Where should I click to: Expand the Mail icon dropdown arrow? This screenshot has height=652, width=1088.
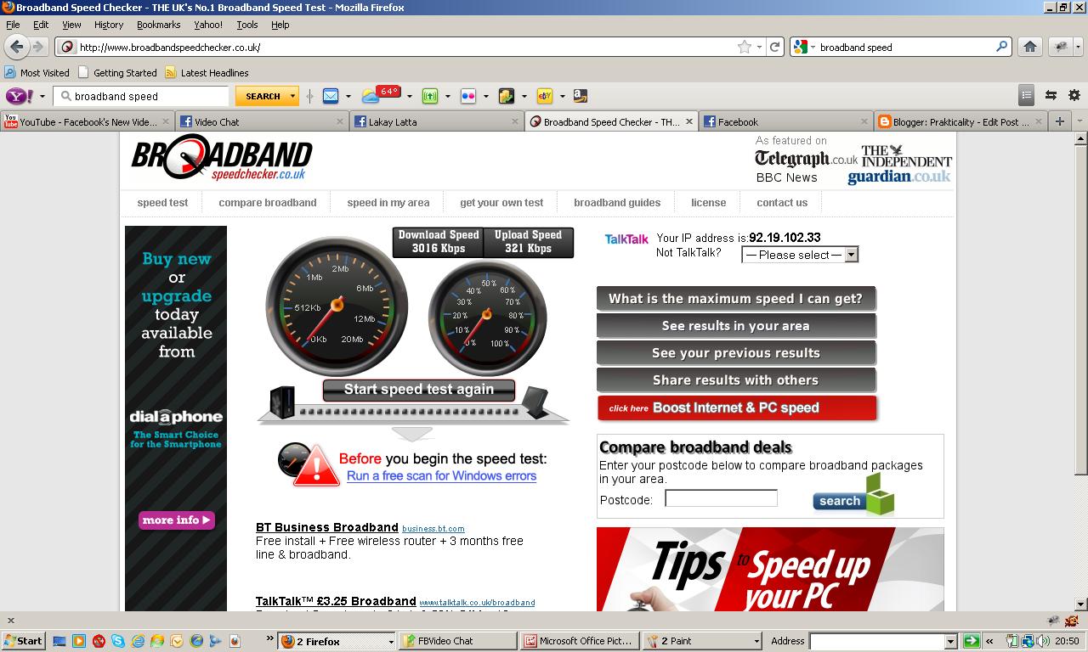(348, 96)
